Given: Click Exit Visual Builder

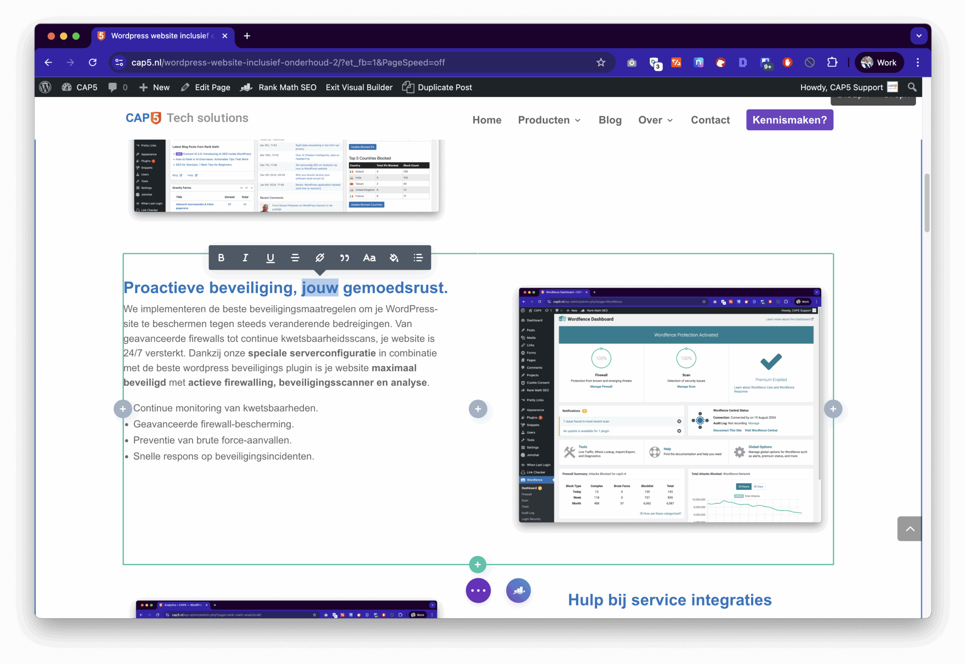Looking at the screenshot, I should pyautogui.click(x=359, y=87).
